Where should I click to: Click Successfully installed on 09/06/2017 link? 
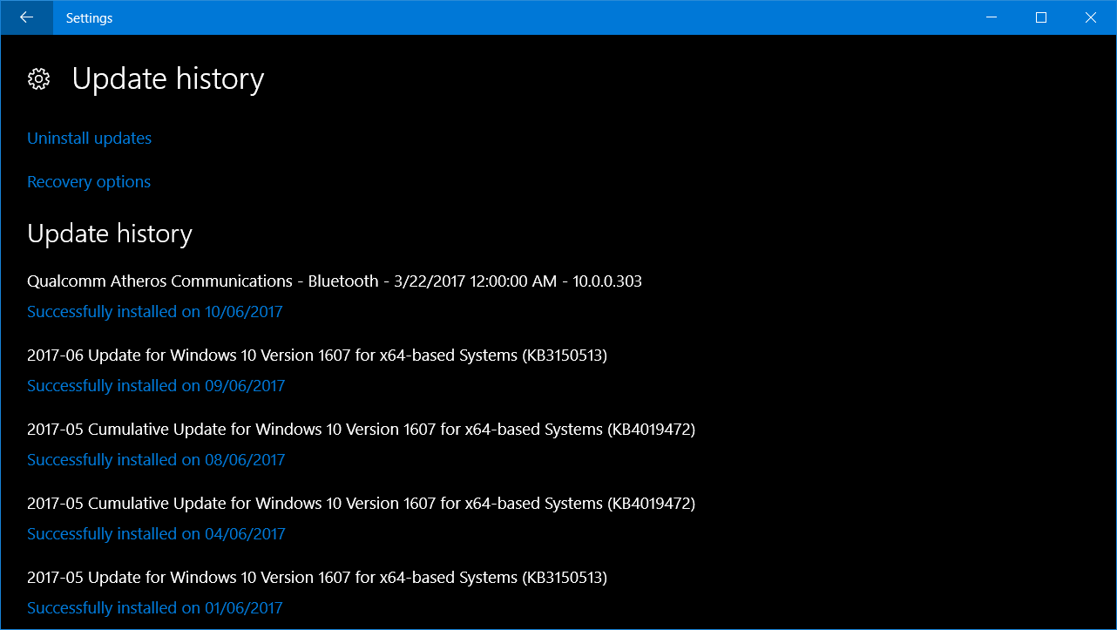tap(156, 385)
